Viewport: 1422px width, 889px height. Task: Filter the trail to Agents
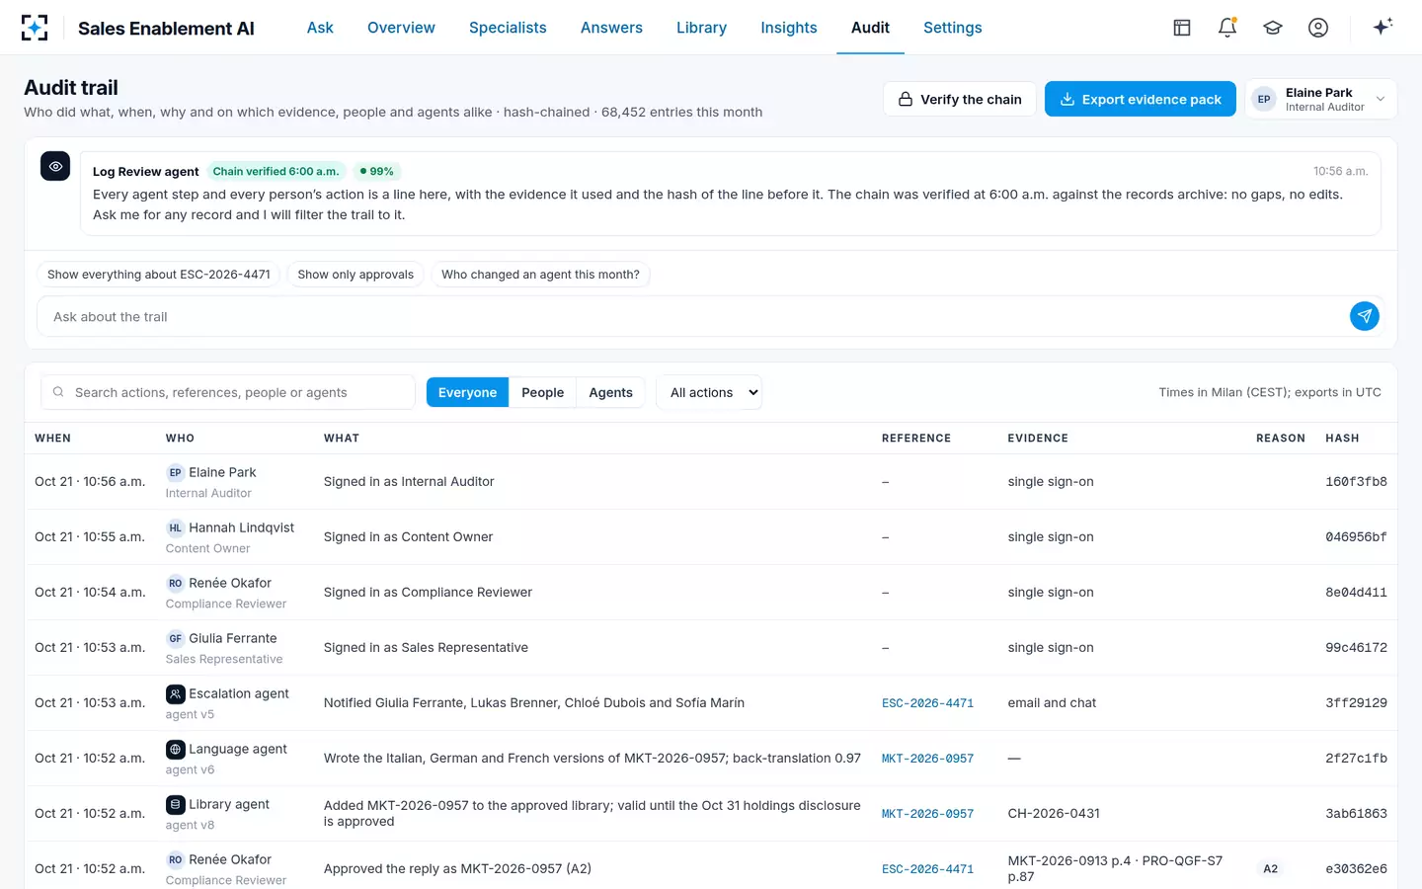click(x=610, y=392)
